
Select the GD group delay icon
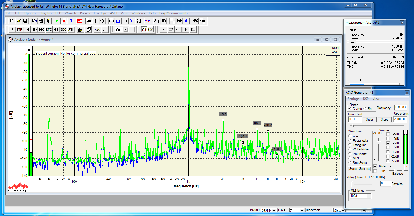click(x=34, y=29)
